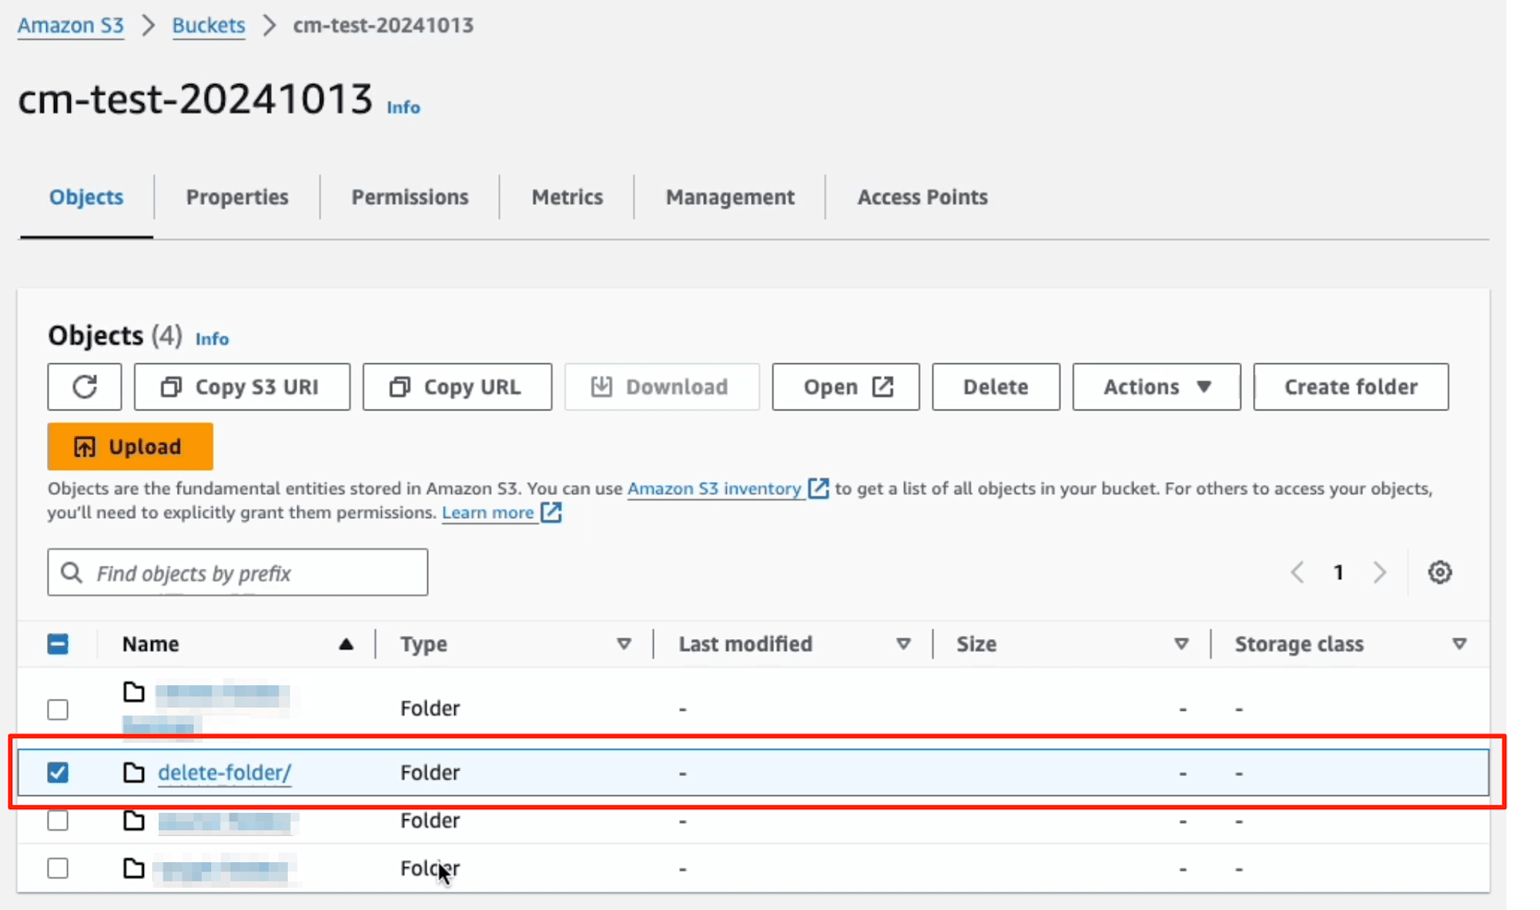Select the Objects tab
1540x910 pixels.
[86, 197]
